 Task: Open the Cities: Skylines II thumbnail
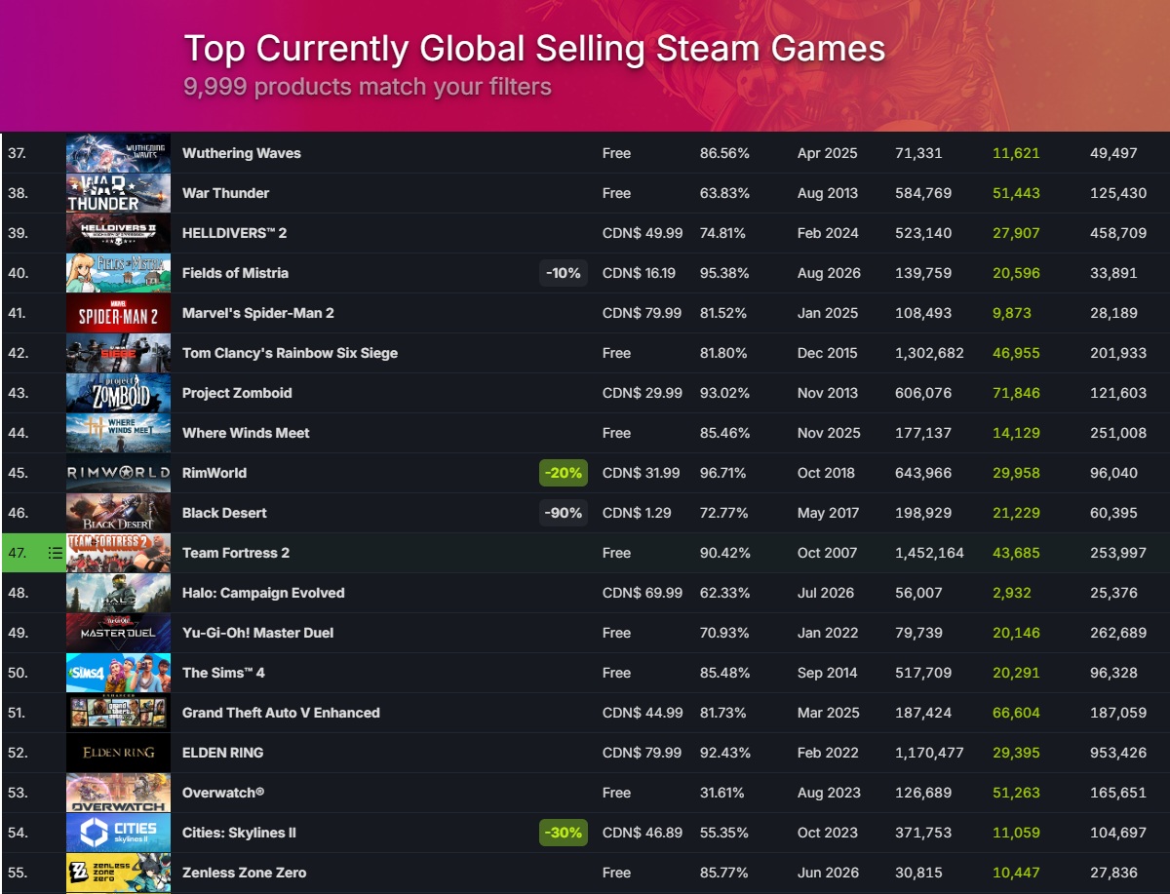click(118, 833)
